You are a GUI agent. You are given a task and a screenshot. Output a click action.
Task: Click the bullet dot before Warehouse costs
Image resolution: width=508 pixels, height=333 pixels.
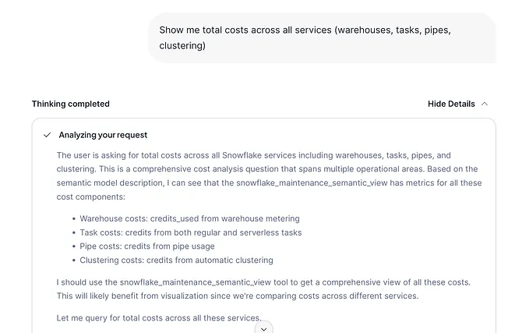pyautogui.click(x=73, y=219)
